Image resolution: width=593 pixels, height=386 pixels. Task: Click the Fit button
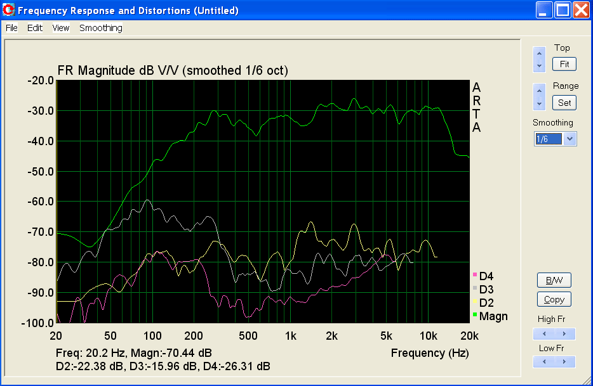click(564, 64)
